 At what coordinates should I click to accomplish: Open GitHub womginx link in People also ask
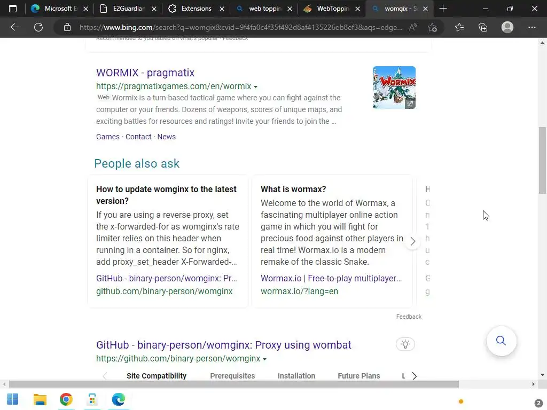167,278
